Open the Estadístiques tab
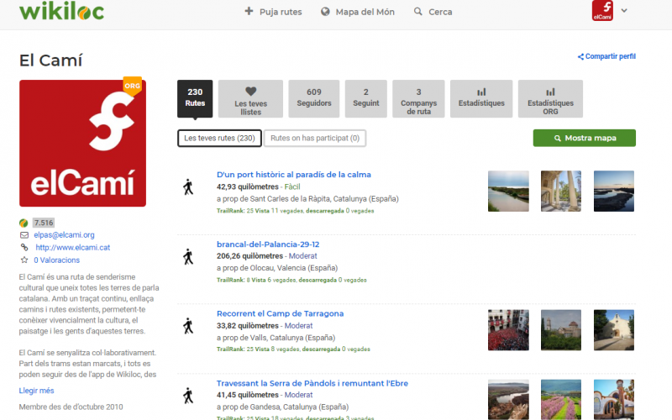This screenshot has width=672, height=420. click(x=481, y=98)
